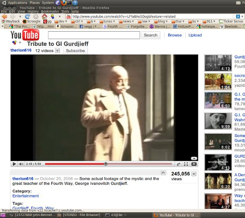
Task: Click the Firefox home button
Action: tap(44, 17)
